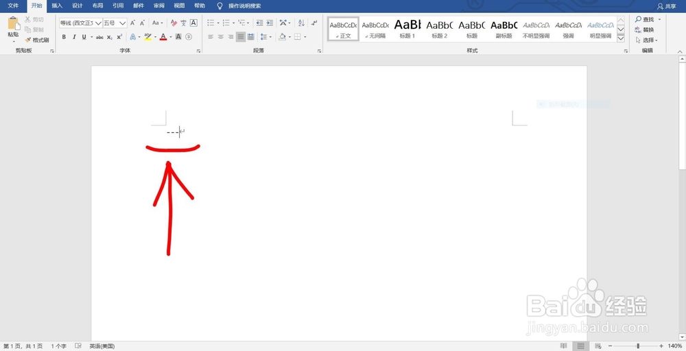Open the Change Case (Aa) dropdown
686x351 pixels.
[158, 23]
